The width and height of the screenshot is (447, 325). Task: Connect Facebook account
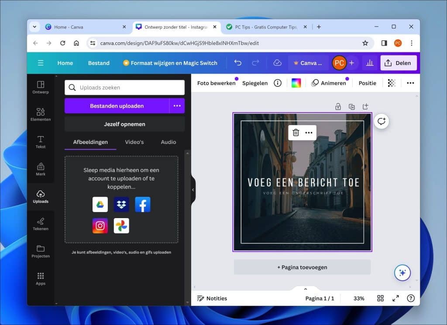(x=143, y=204)
